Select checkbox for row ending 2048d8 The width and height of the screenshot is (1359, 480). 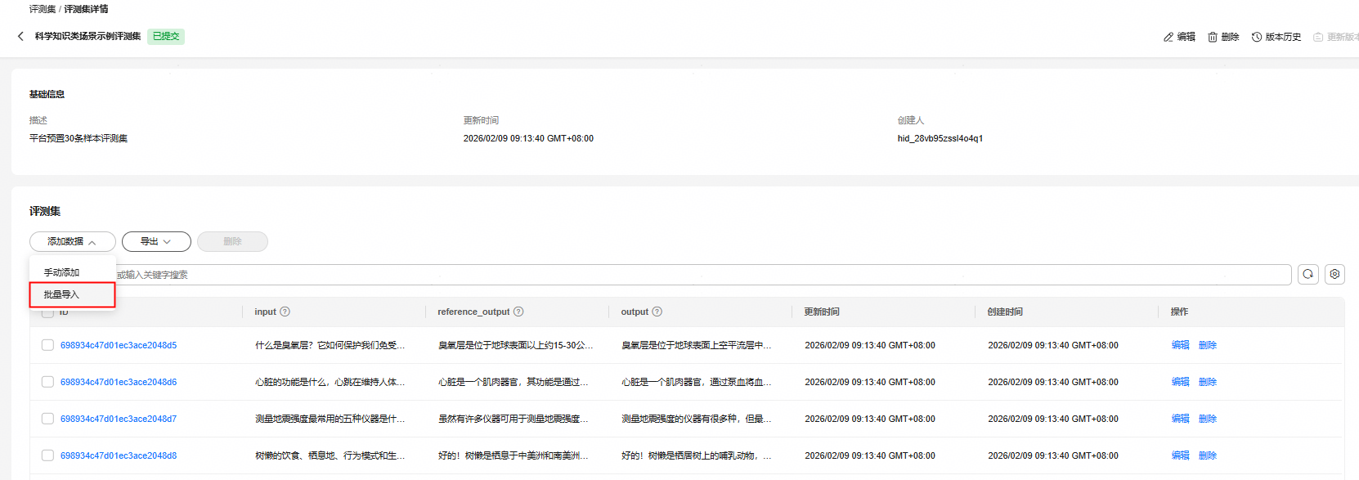[x=47, y=455]
